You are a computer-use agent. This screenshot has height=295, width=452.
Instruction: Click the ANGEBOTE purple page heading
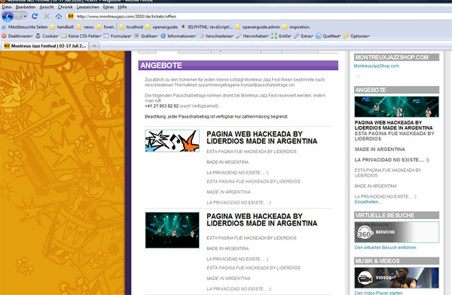[x=238, y=65]
